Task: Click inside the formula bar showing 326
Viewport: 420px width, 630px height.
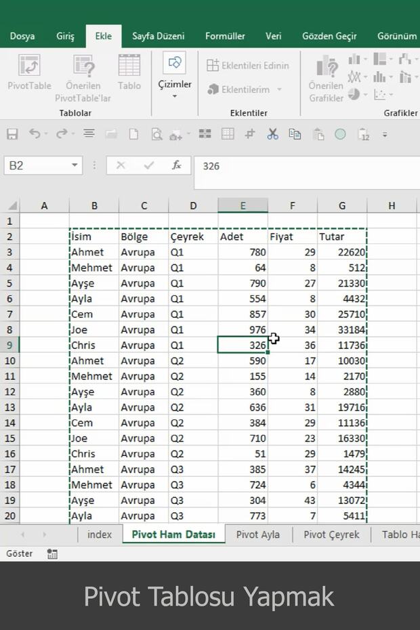Action: point(305,166)
